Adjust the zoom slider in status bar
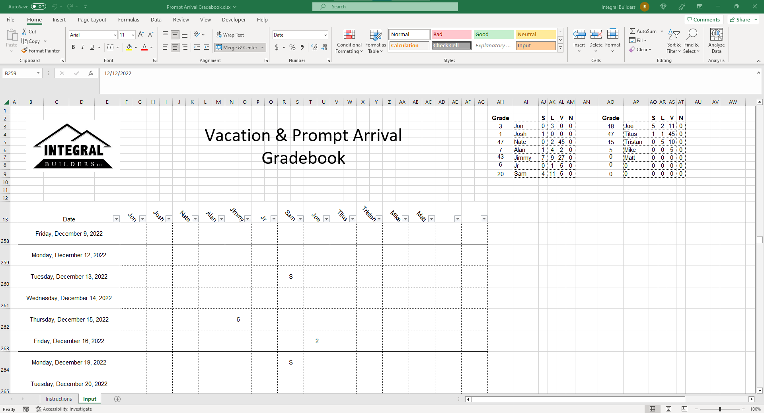Viewport: 764px width, 413px height. point(720,409)
